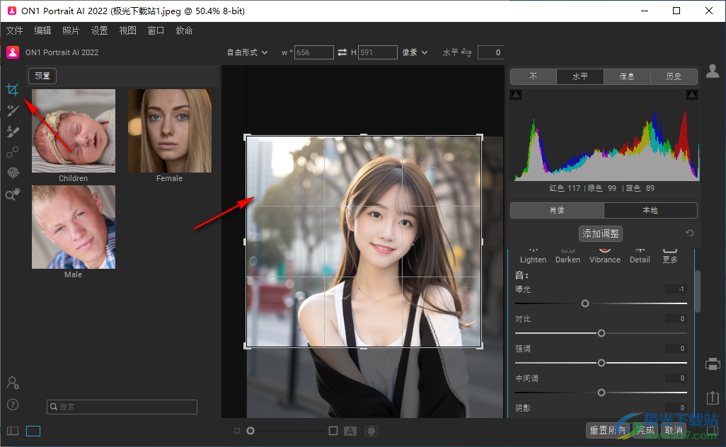
Task: Choose the Vibrance adjustment style
Action: [x=605, y=256]
